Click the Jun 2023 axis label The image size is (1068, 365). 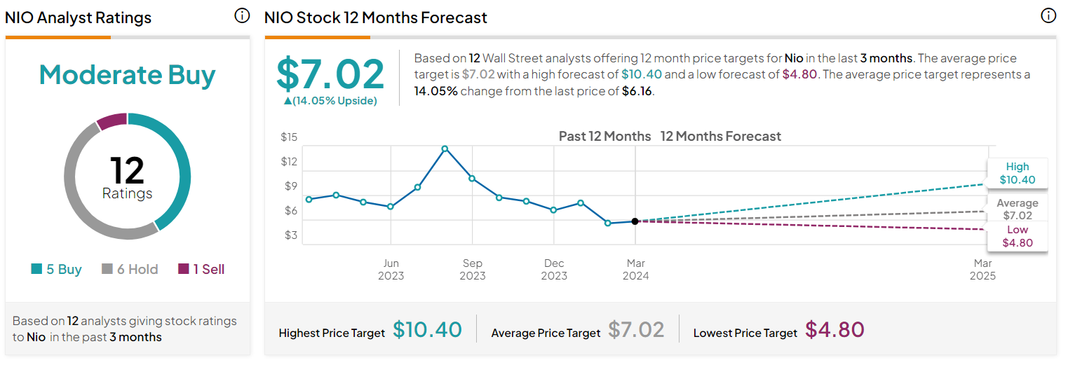tap(391, 270)
